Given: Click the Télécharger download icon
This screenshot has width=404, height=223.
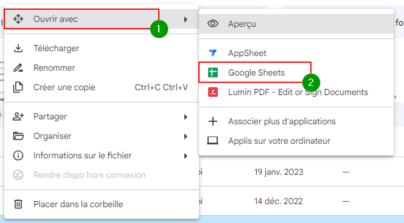Looking at the screenshot, I should (x=18, y=48).
